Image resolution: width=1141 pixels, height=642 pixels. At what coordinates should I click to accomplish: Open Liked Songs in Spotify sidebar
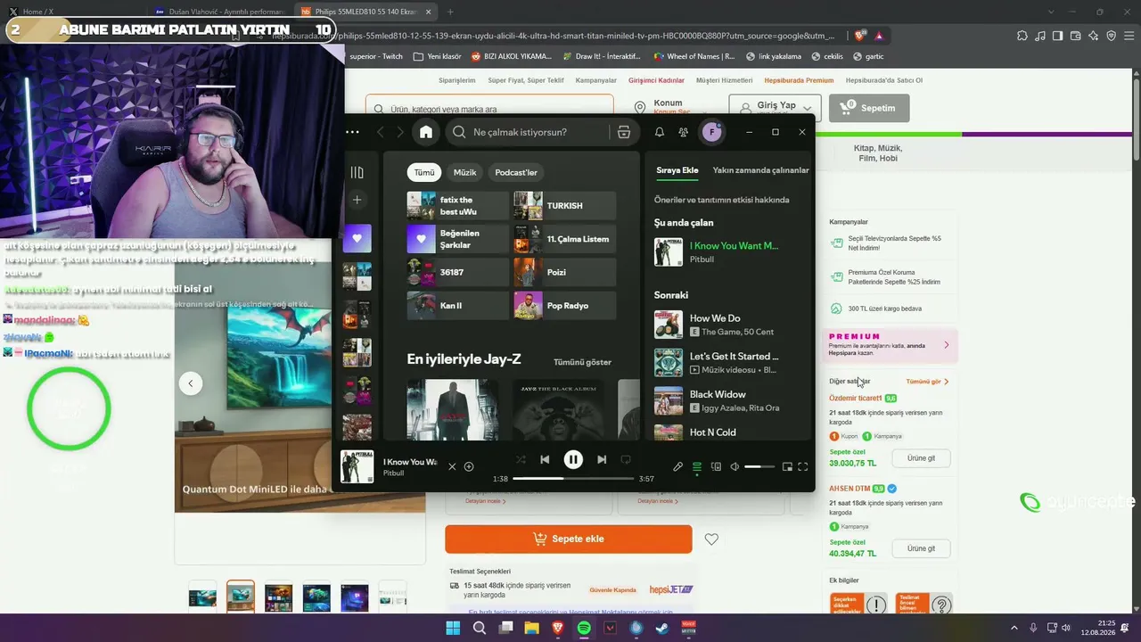click(357, 238)
